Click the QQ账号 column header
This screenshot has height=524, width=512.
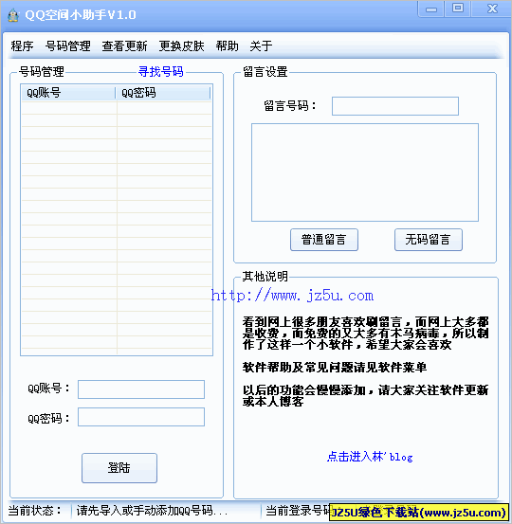click(x=68, y=93)
